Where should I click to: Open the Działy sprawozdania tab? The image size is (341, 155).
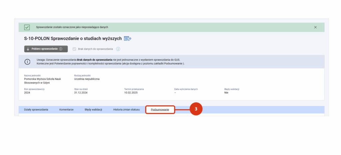(36, 110)
